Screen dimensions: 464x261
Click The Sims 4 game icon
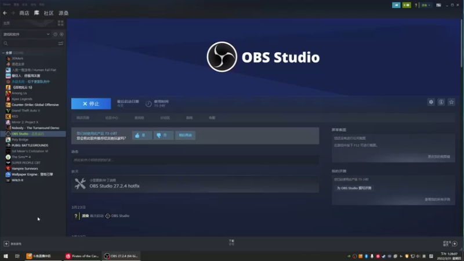point(8,157)
